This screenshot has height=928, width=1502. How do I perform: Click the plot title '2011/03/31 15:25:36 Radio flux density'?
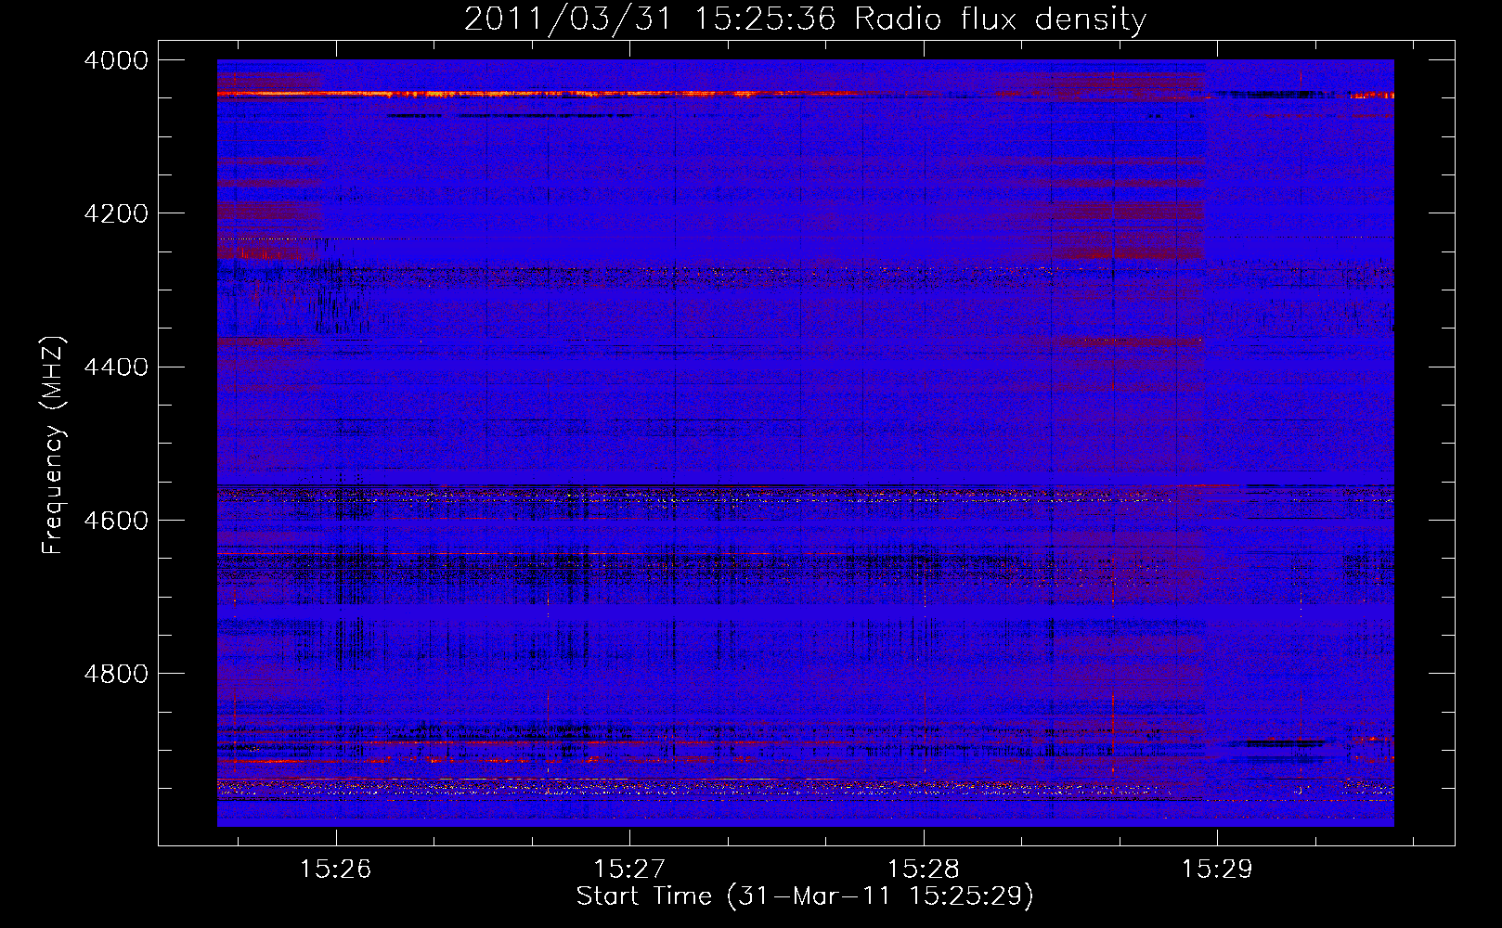[806, 19]
